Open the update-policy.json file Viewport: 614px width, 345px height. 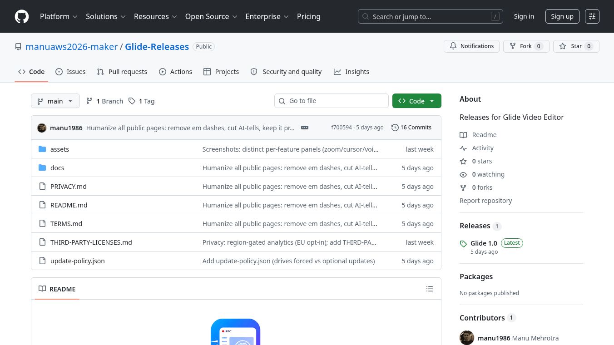tap(78, 261)
